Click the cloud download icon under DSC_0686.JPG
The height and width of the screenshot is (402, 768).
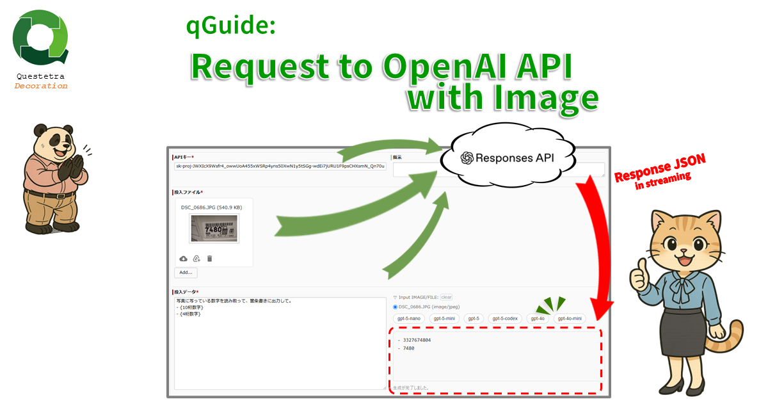tap(184, 259)
